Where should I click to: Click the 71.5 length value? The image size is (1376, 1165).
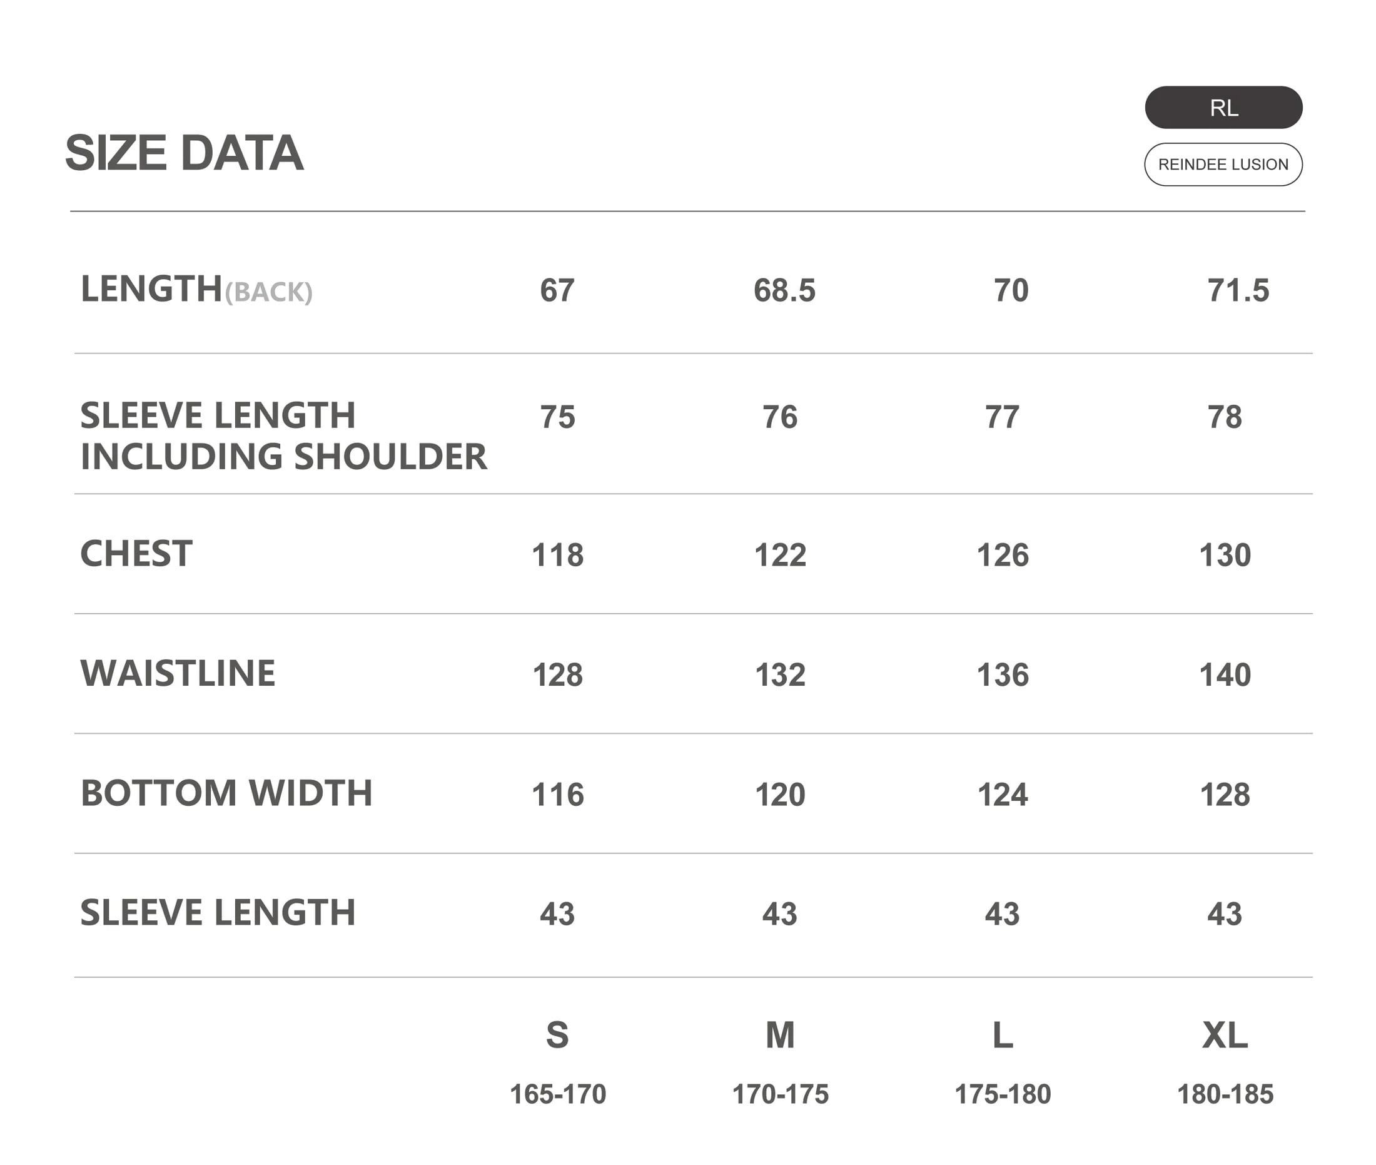pyautogui.click(x=1238, y=290)
